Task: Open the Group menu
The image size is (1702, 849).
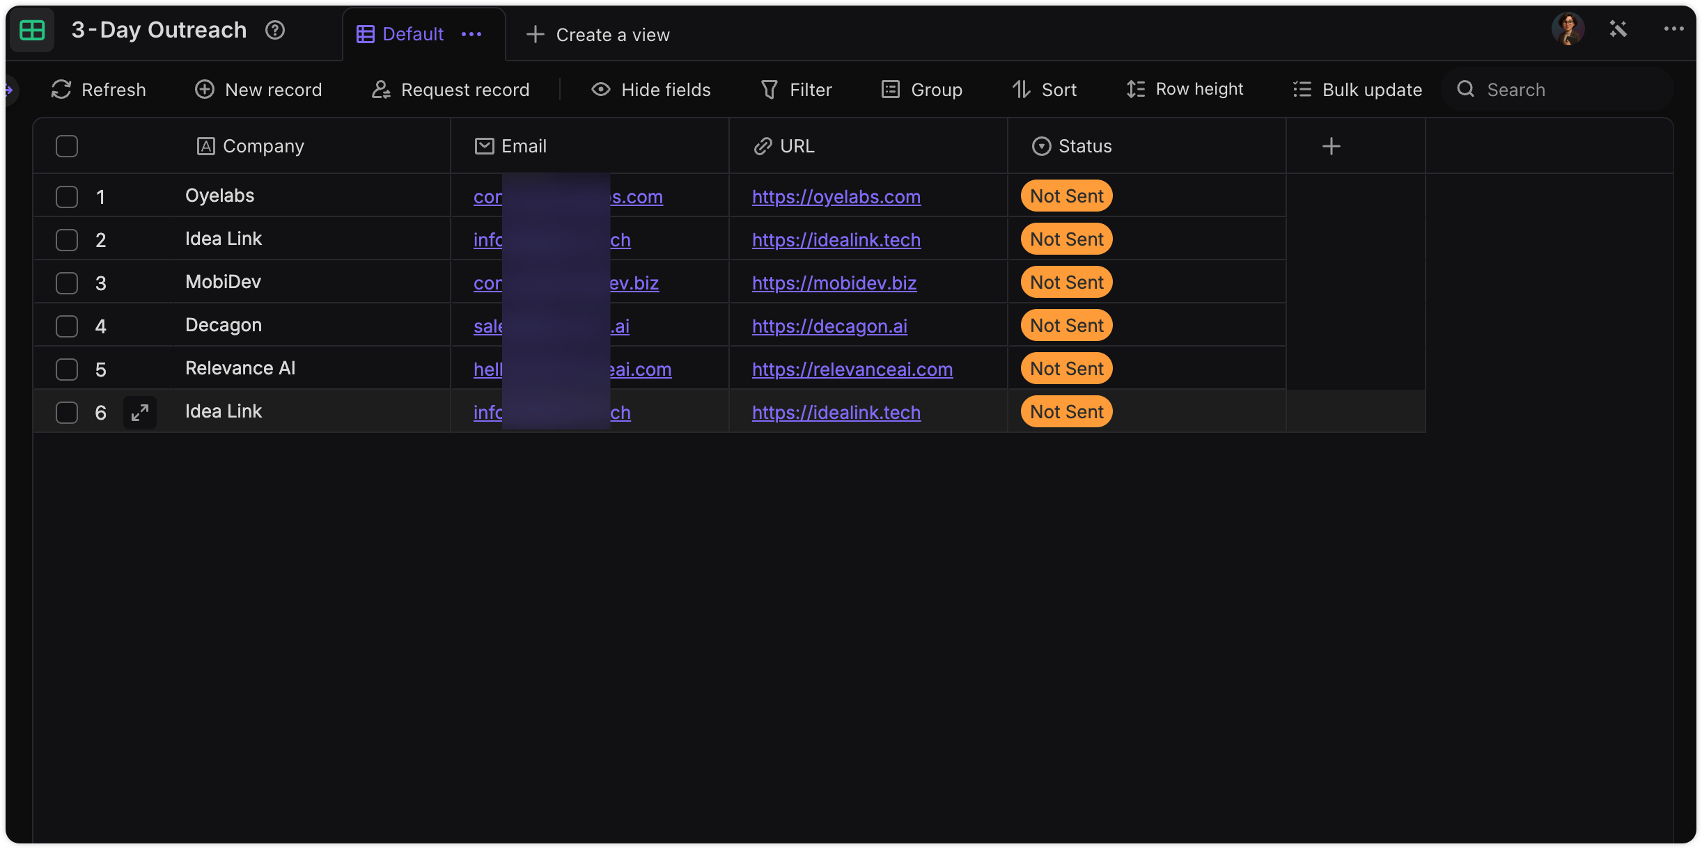Action: click(922, 89)
